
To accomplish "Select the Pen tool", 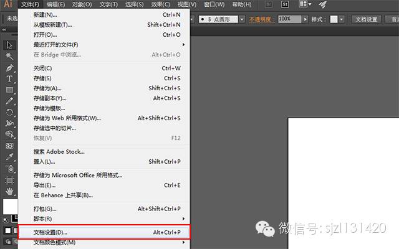I will (9, 67).
